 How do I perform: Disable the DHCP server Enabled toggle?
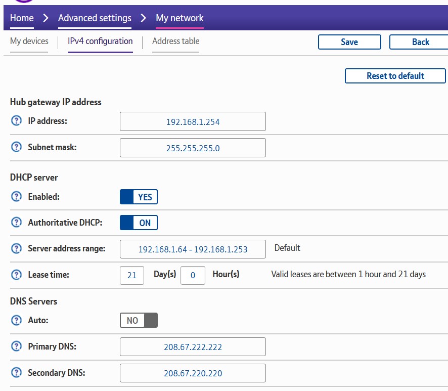pos(139,197)
